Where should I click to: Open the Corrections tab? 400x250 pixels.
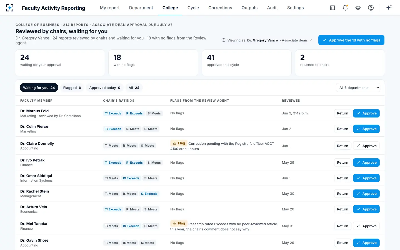click(x=220, y=8)
